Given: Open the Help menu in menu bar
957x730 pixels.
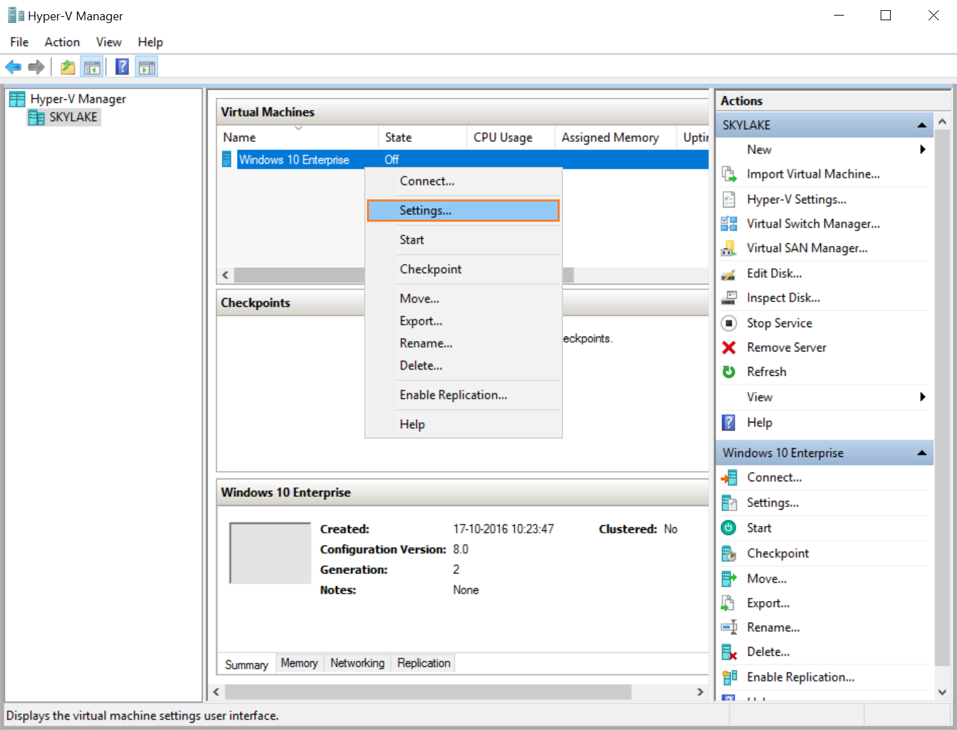Looking at the screenshot, I should [150, 42].
